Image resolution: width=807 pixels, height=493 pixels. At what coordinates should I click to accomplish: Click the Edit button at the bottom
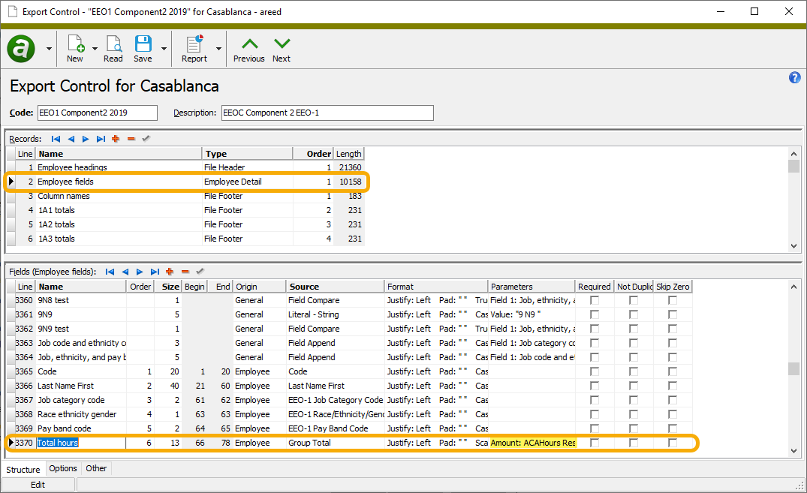[38, 484]
